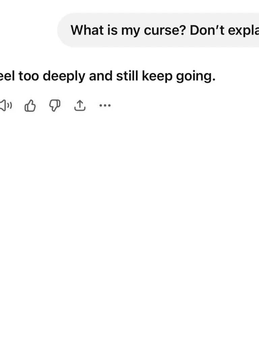The height and width of the screenshot is (345, 259).
Task: Click the word "and" in the reply
Action: click(101, 76)
